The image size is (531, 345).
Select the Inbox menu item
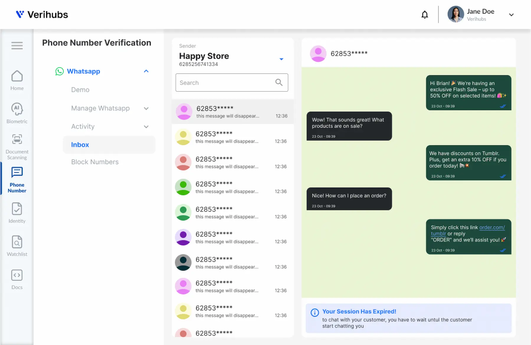coord(80,145)
